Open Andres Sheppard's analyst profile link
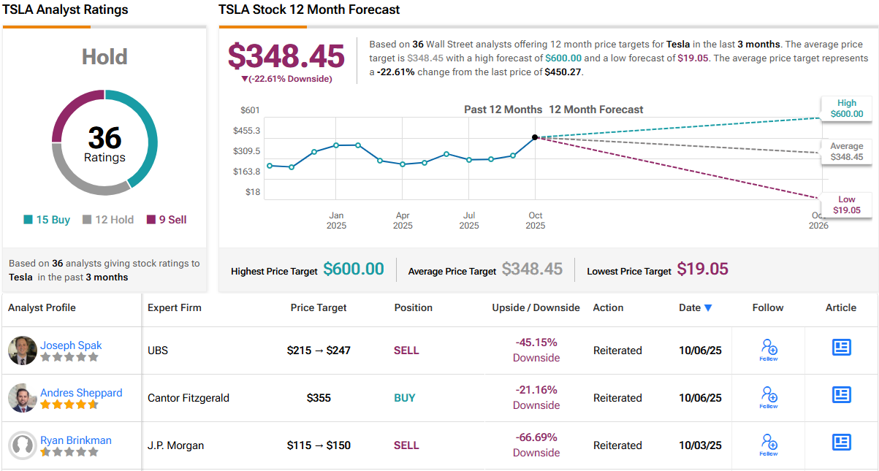The image size is (879, 471). pos(81,393)
